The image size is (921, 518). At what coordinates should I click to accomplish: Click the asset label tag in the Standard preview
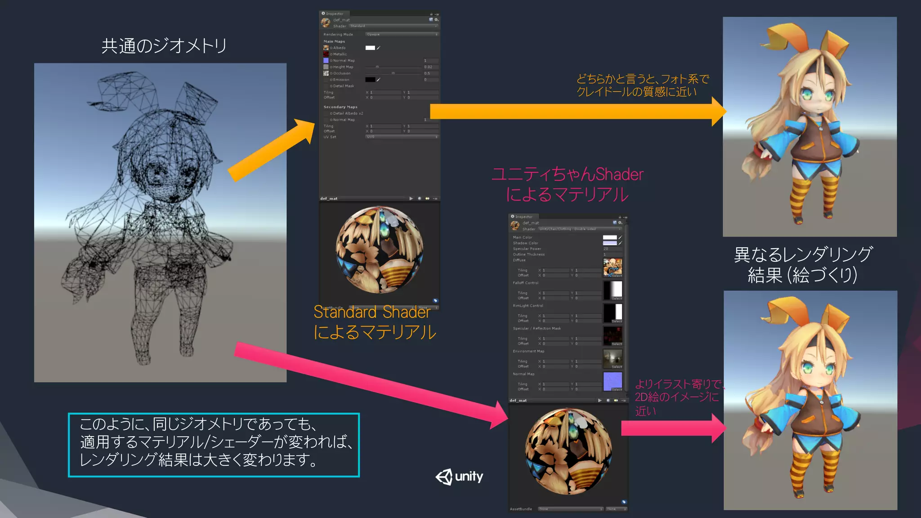[435, 300]
